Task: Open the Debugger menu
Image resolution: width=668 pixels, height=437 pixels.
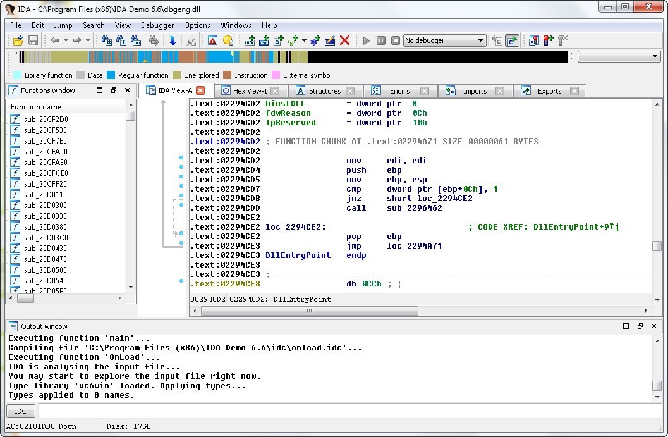Action: 157,25
